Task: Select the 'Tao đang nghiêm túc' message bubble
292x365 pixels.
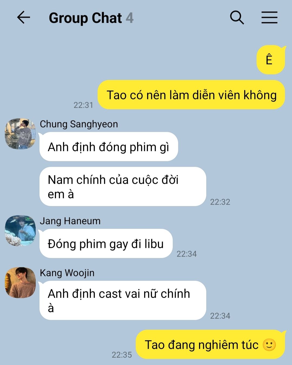Action: [x=210, y=344]
